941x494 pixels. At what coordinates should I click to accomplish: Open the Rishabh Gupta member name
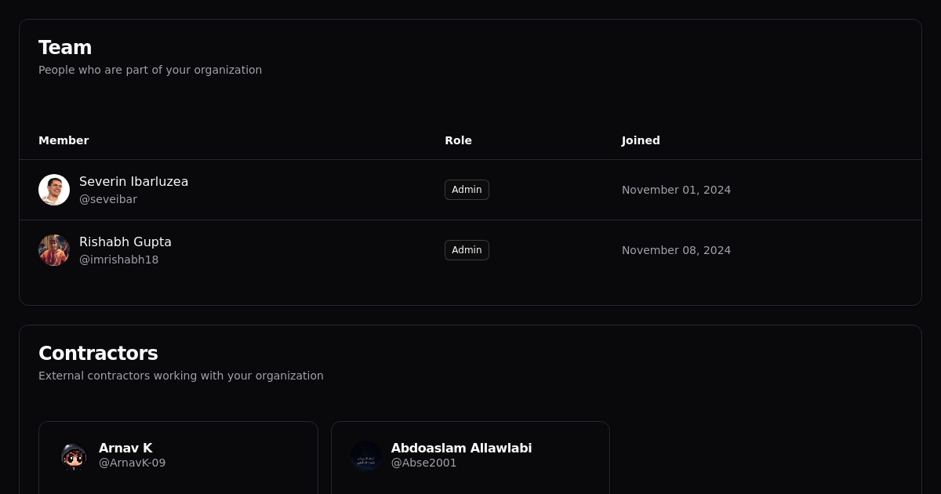(125, 242)
